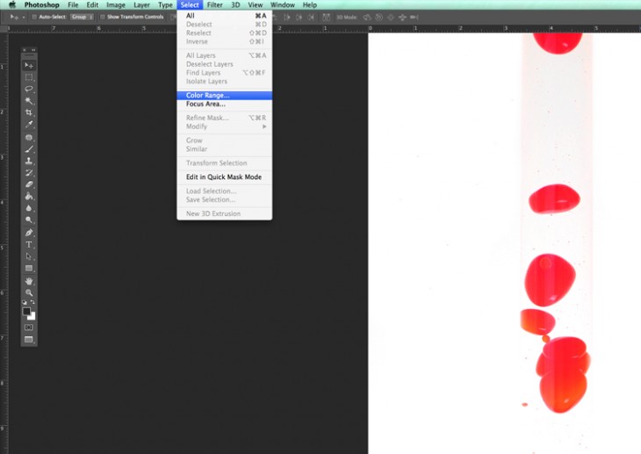Select the Spot Healing Brush tool

click(29, 137)
